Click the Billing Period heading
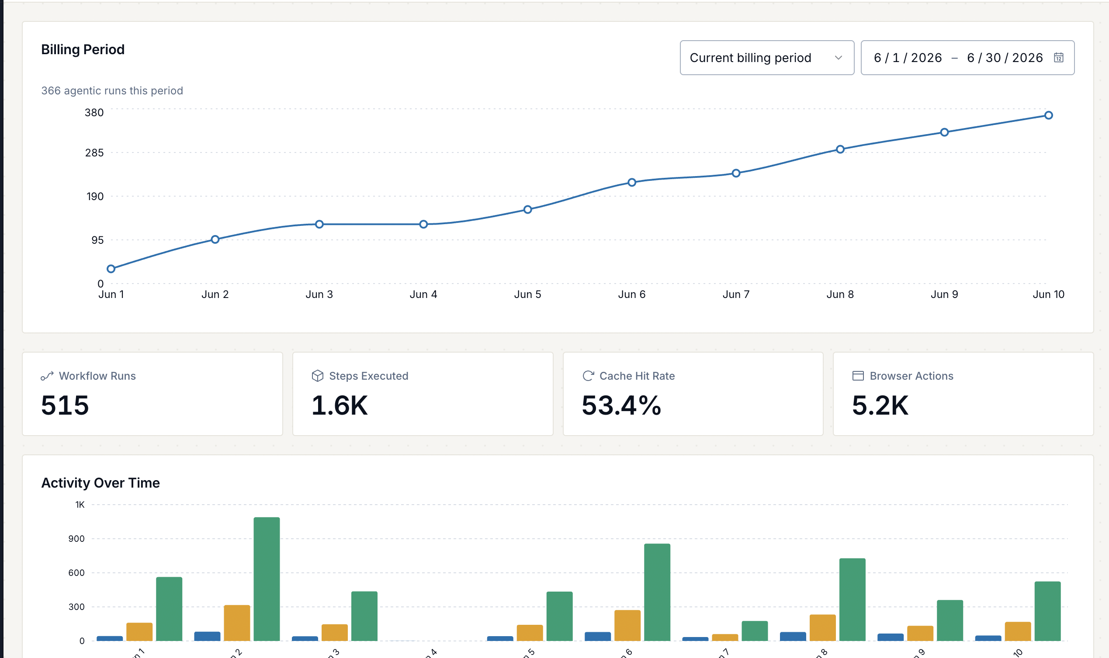Screen dimensions: 1109x658 point(83,49)
